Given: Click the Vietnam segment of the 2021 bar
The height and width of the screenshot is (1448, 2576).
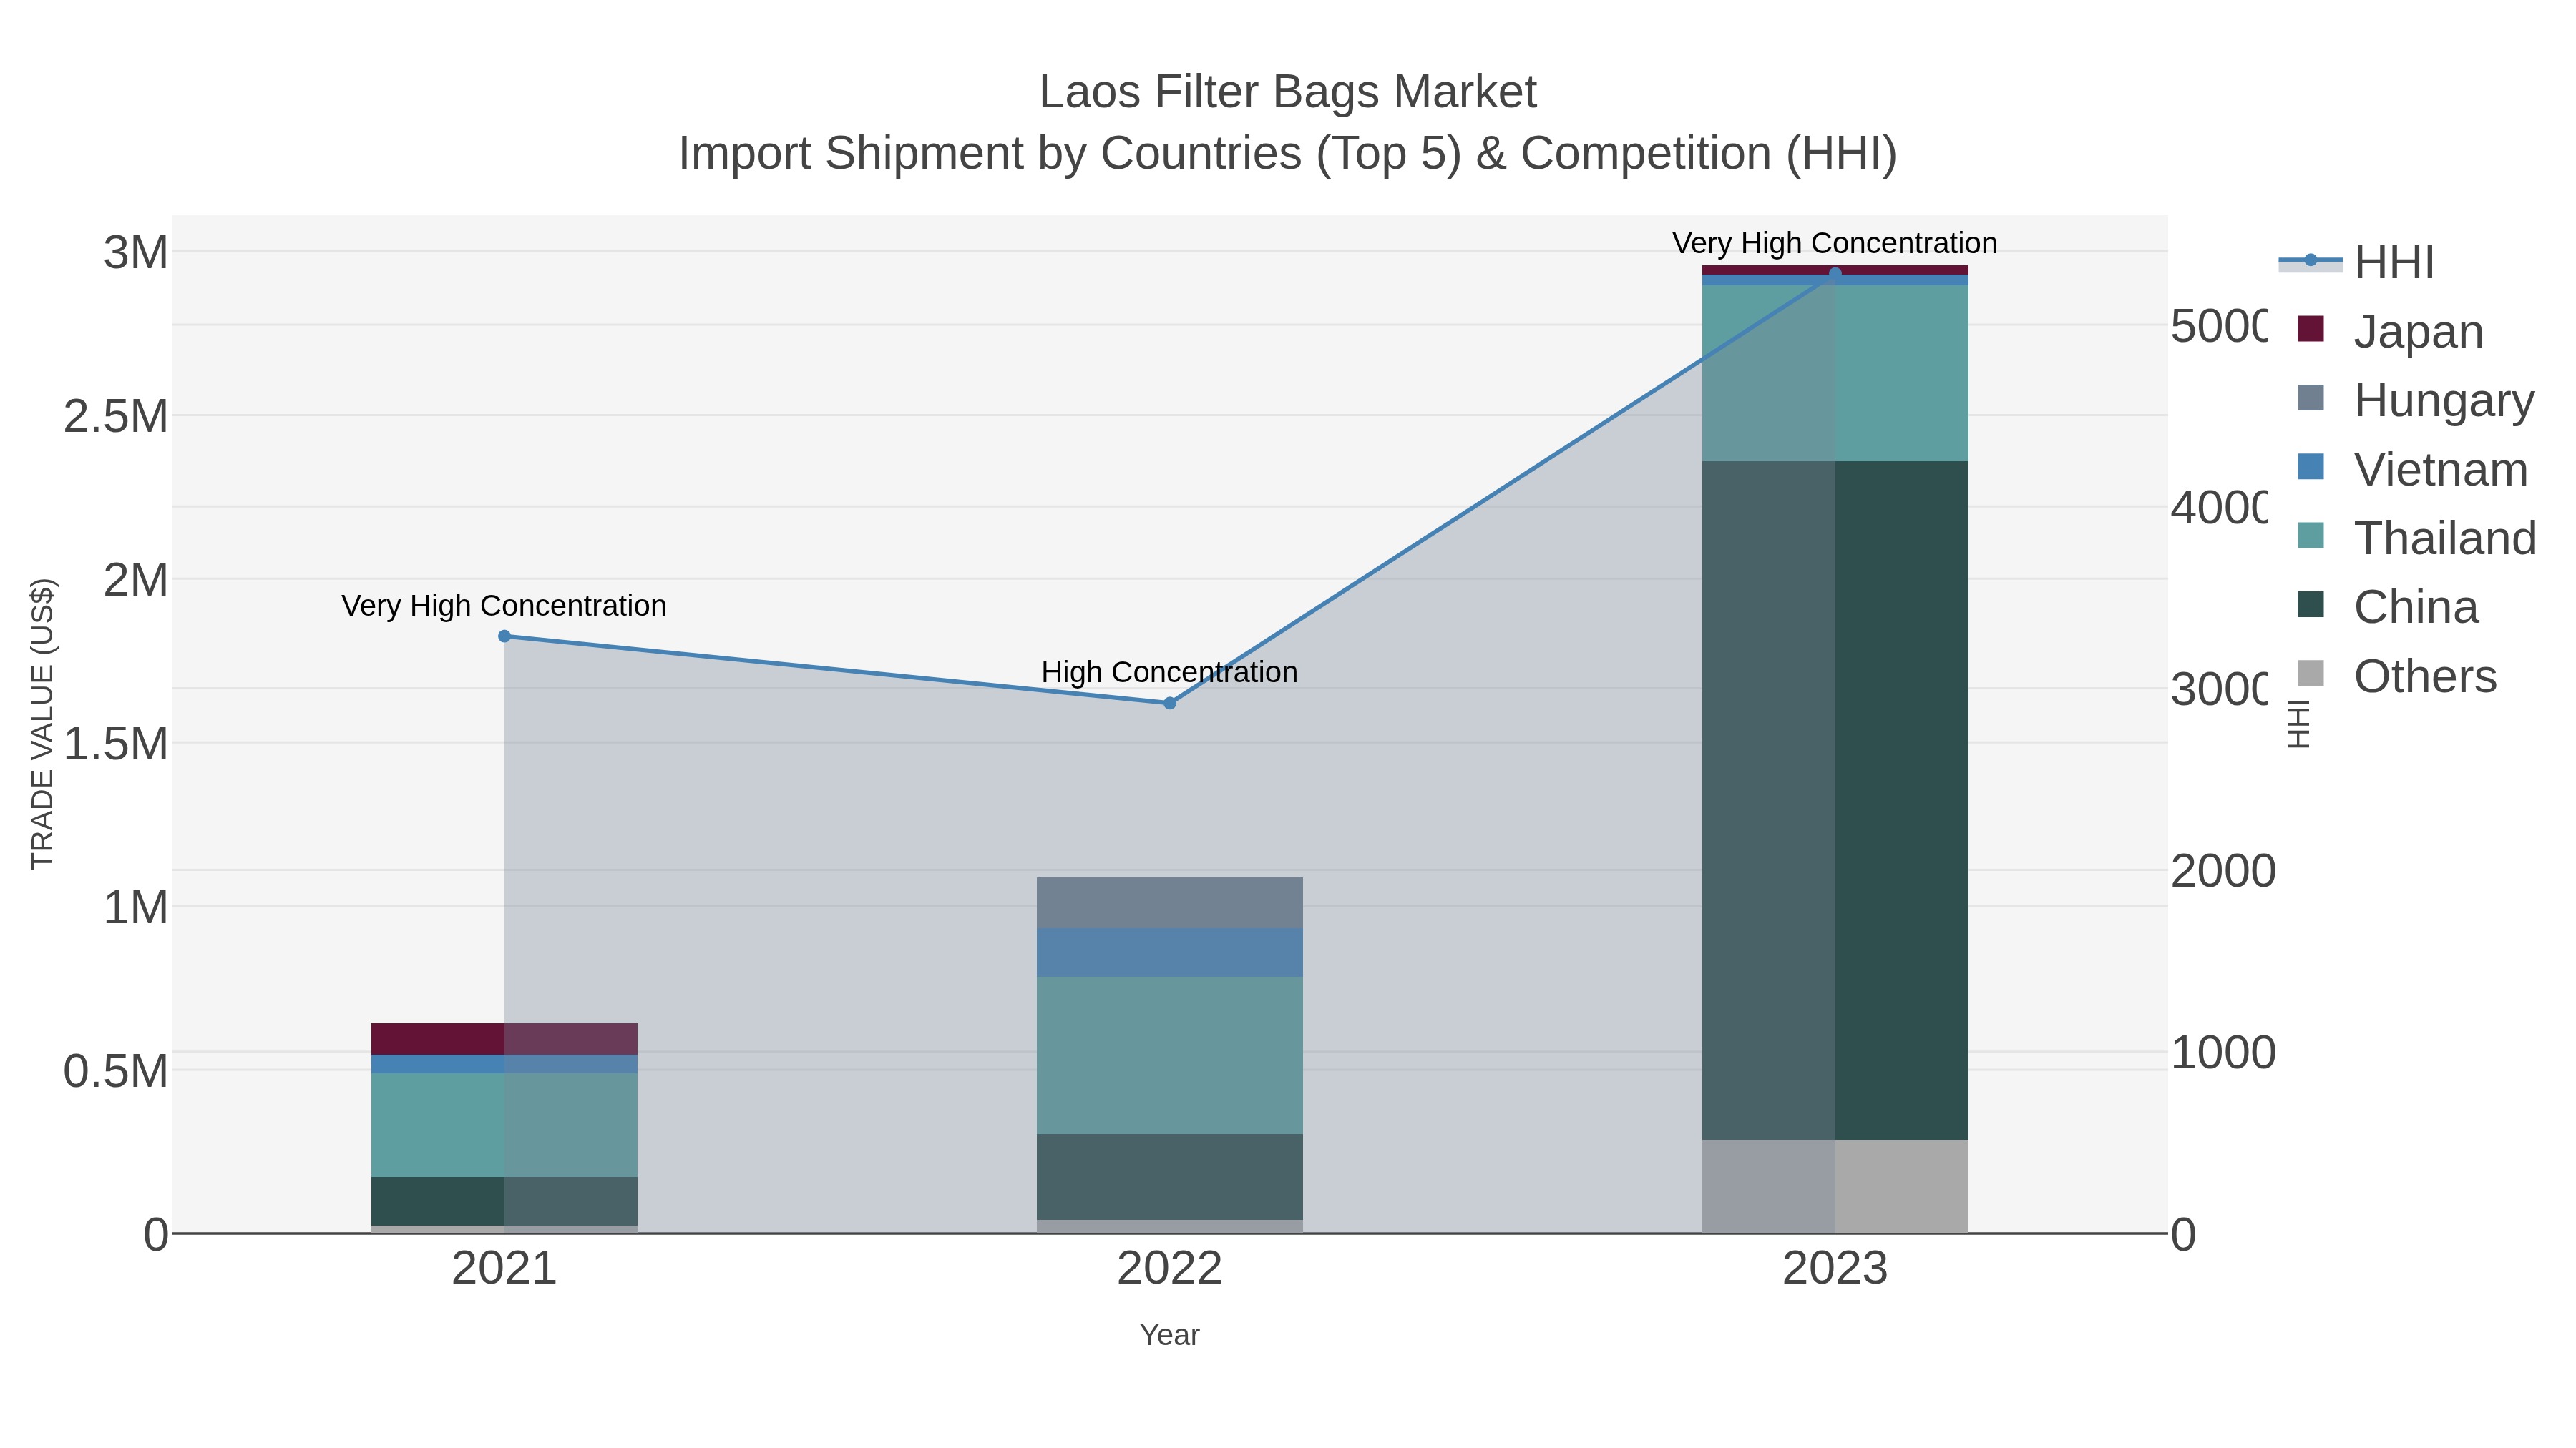Looking at the screenshot, I should 504,1064.
